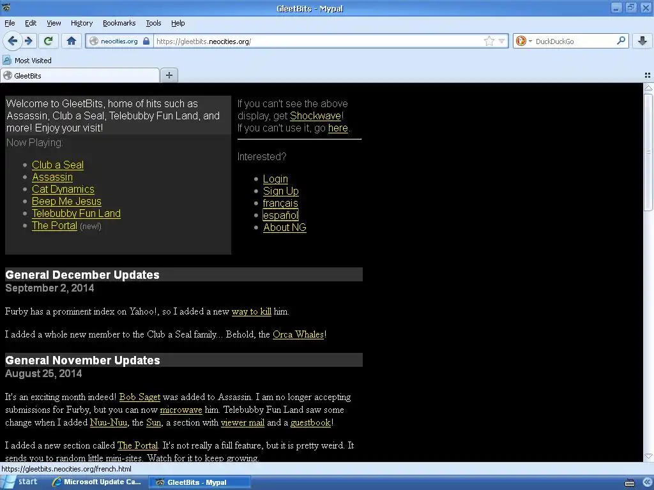The image size is (654, 490).
Task: Expand hidden tray icons with the chevron
Action: click(x=647, y=482)
